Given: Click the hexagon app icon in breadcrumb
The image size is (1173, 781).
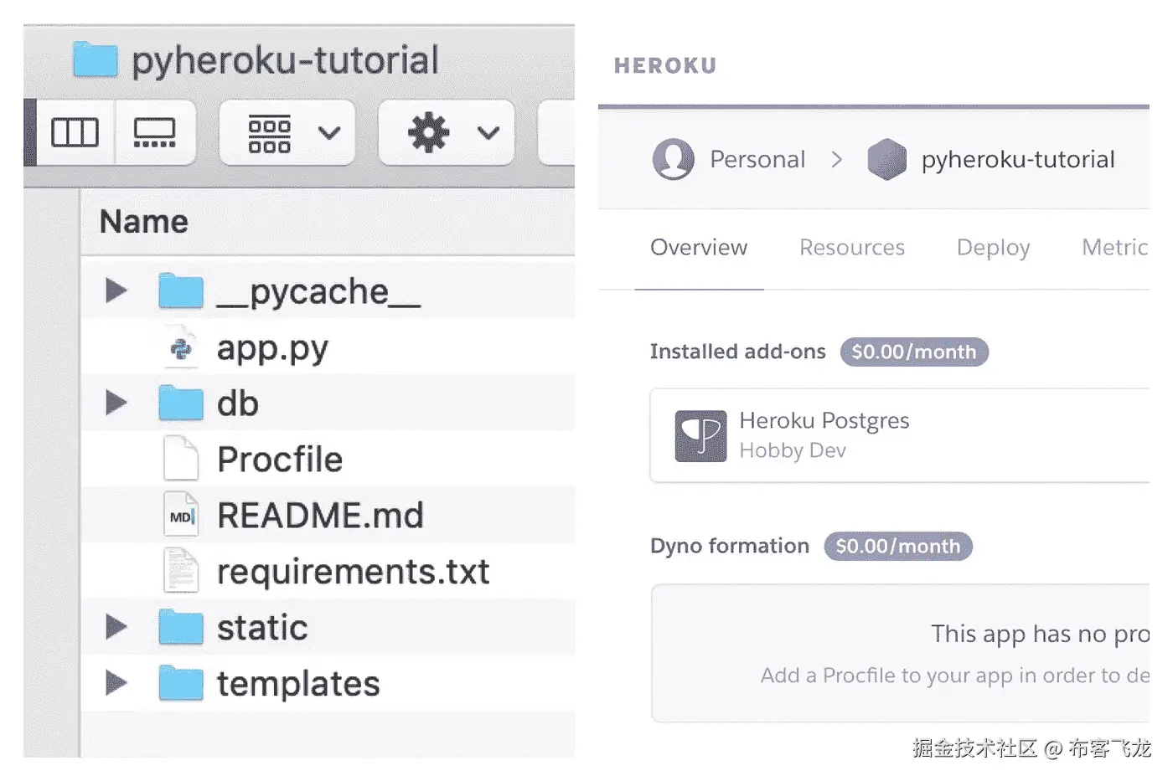Looking at the screenshot, I should point(886,159).
